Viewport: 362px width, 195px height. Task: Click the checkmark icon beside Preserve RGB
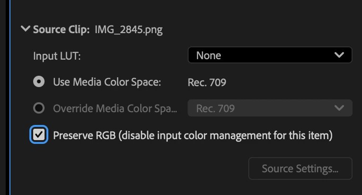pos(39,135)
